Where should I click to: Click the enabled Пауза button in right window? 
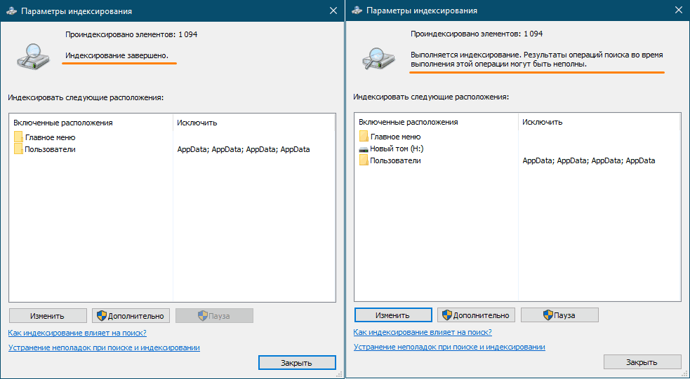tap(559, 315)
